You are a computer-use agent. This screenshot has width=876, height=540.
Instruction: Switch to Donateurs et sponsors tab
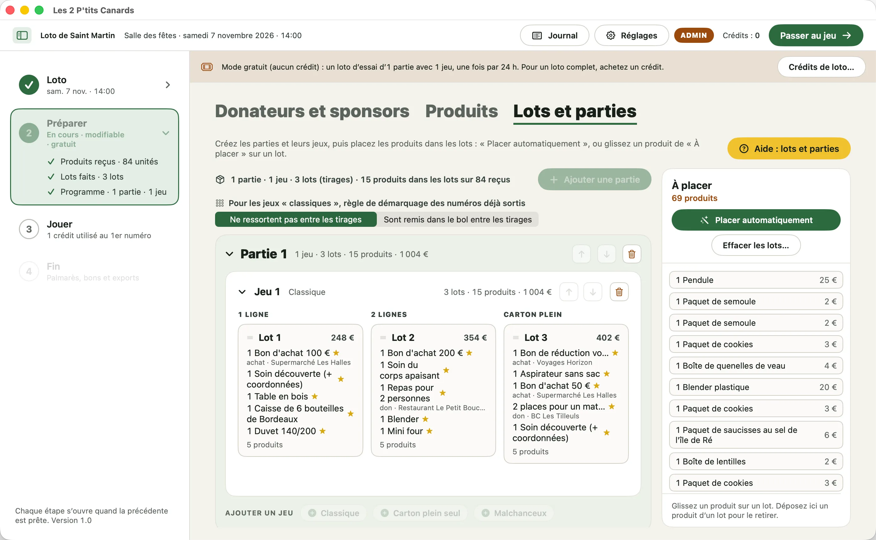[312, 111]
